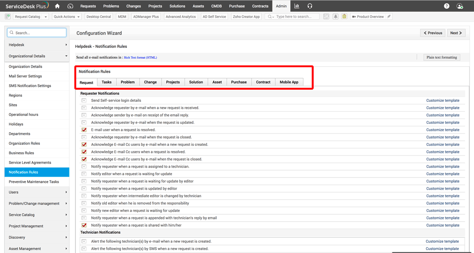Screen dimensions: 474x253
Task: Uncheck acknowledge Cc users when request resolved
Action: click(x=84, y=152)
